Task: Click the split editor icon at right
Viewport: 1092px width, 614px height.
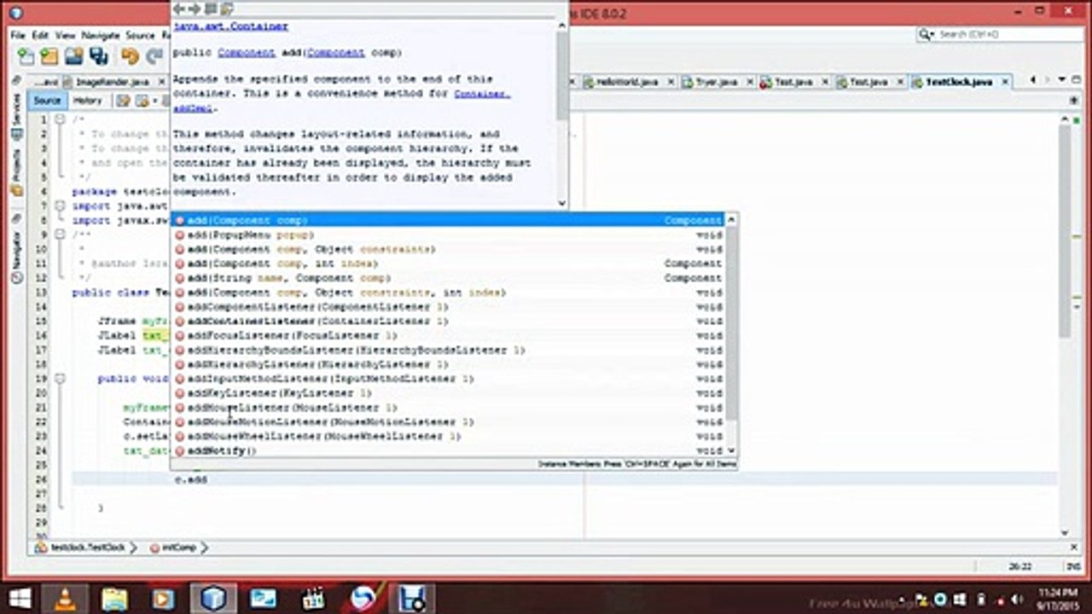Action: (1073, 101)
